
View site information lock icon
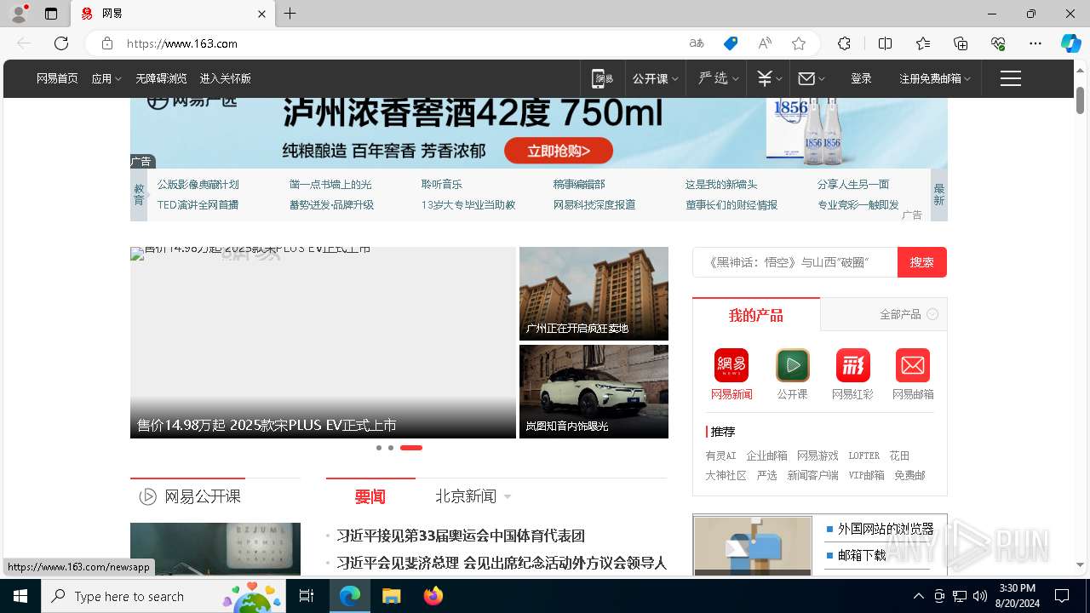[107, 43]
